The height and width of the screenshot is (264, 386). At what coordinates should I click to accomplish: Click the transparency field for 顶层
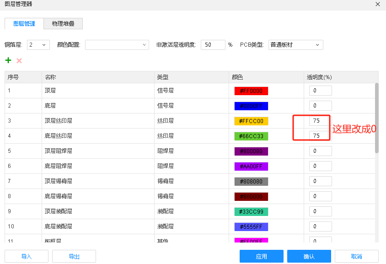click(321, 91)
